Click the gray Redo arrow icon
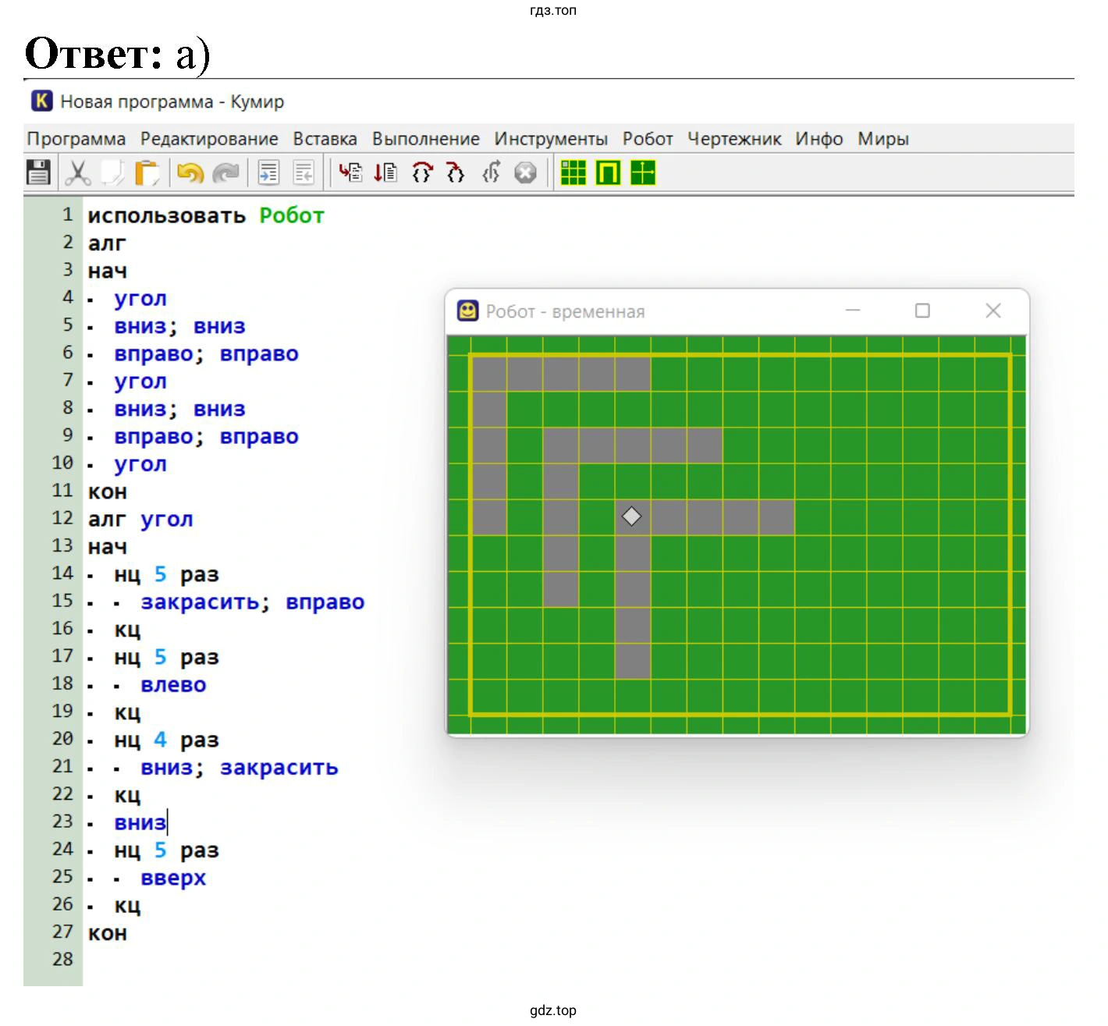This screenshot has width=1108, height=1026. tap(226, 172)
